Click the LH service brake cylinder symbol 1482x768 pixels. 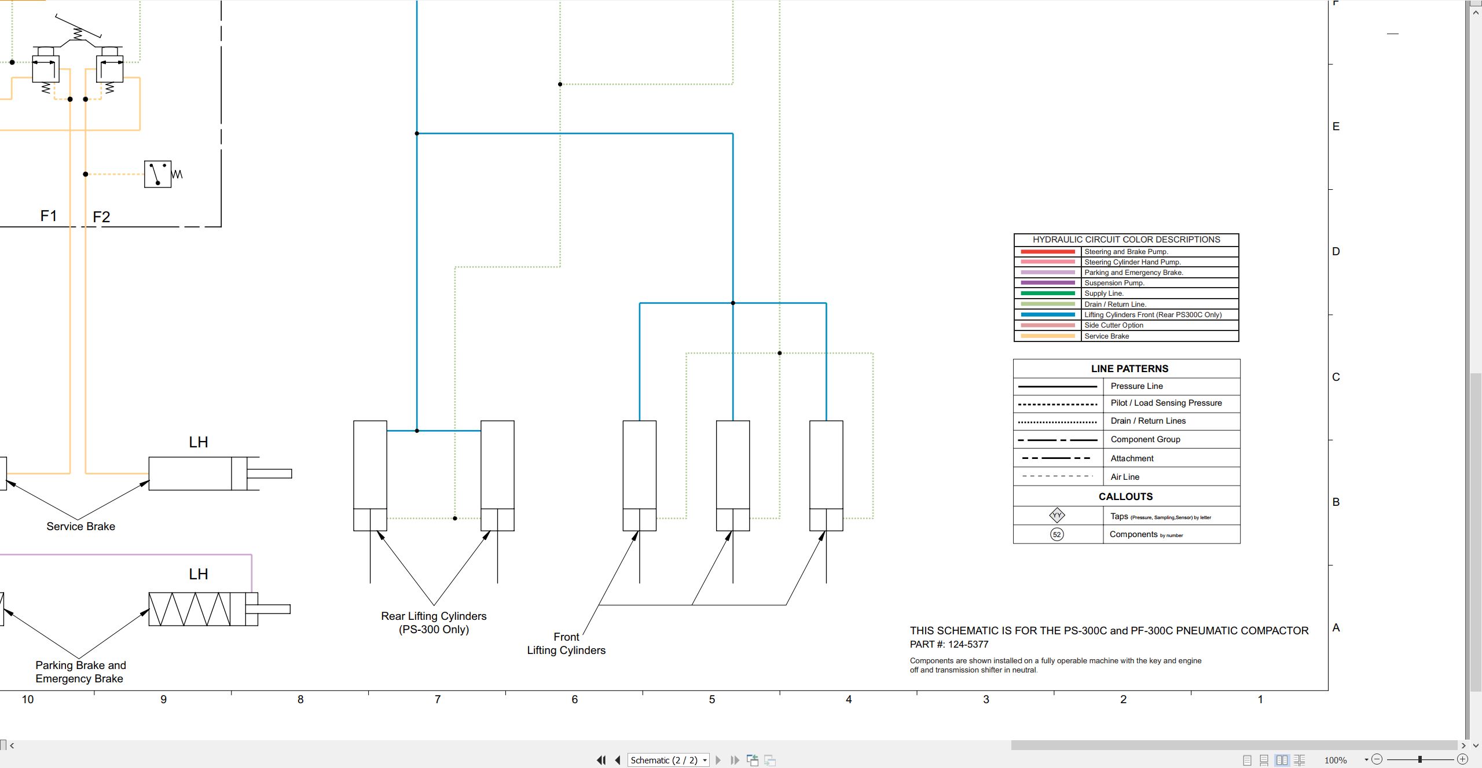tap(220, 474)
